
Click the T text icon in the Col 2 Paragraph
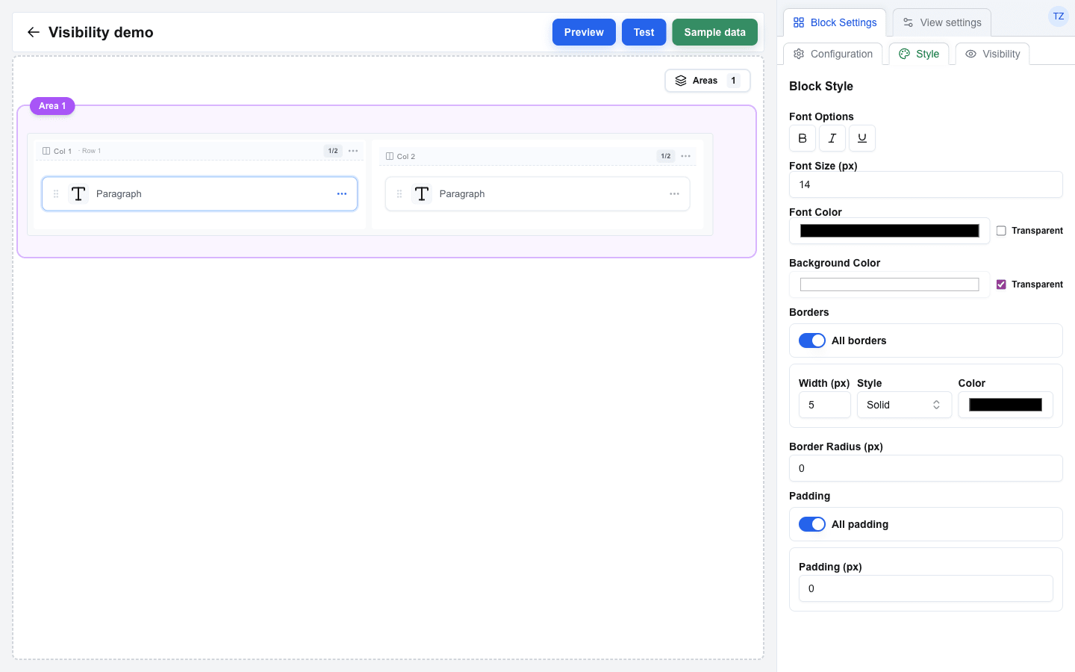tap(422, 194)
